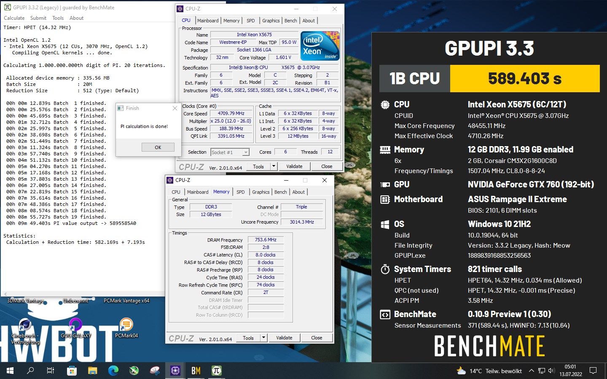
Task: Click the title icon of the lower CPU-Z window
Action: (x=170, y=180)
